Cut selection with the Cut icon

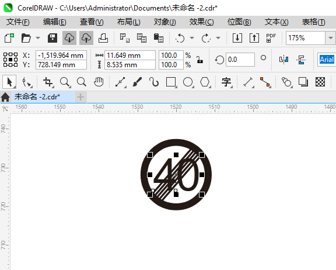(x=124, y=38)
